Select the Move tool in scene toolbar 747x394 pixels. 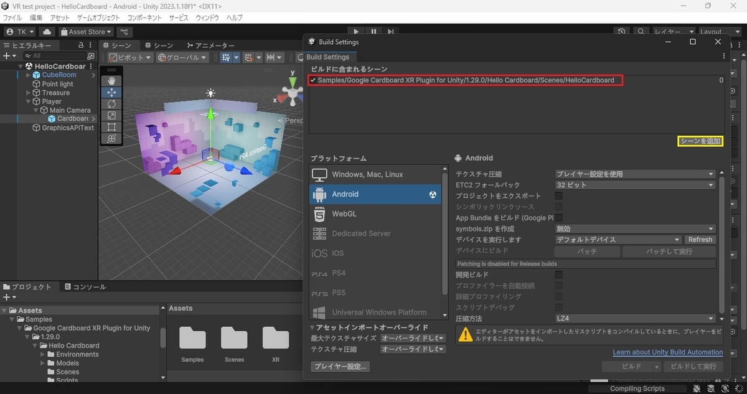tap(111, 92)
